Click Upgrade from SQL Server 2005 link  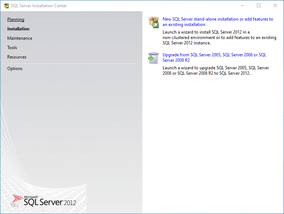pyautogui.click(x=214, y=57)
